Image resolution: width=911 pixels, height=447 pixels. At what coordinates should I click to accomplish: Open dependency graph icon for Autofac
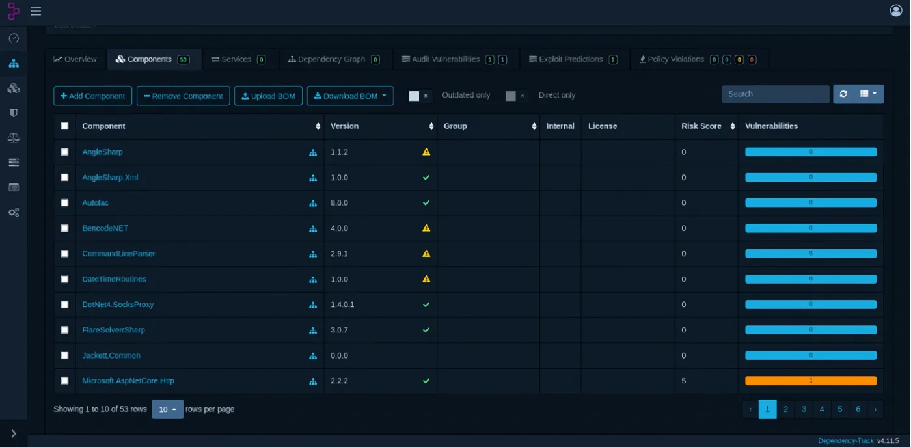coord(313,203)
